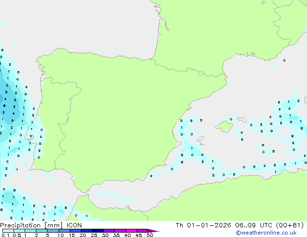Click the 40–45 mm magenta legend swatch
Viewport: 307px width, 237px height.
point(131,231)
